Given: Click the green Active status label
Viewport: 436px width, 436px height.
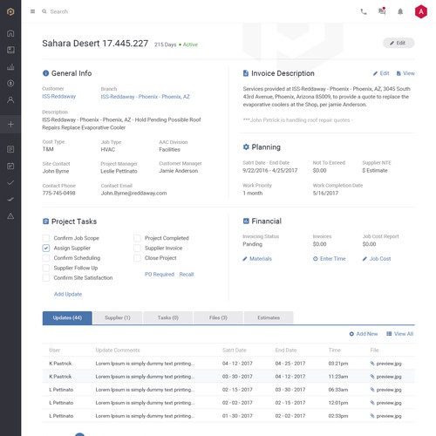Looking at the screenshot, I should [190, 44].
